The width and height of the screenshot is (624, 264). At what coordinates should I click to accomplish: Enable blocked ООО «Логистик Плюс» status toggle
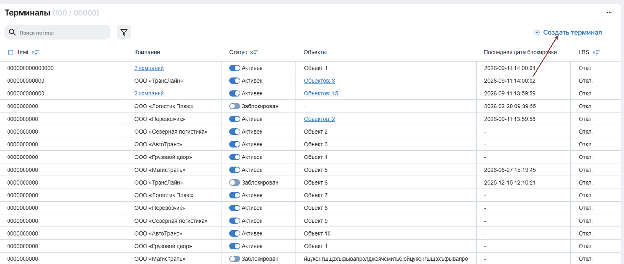coord(234,106)
